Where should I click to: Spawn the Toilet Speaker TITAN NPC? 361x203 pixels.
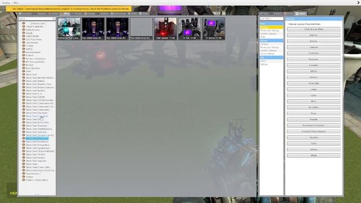point(165,29)
